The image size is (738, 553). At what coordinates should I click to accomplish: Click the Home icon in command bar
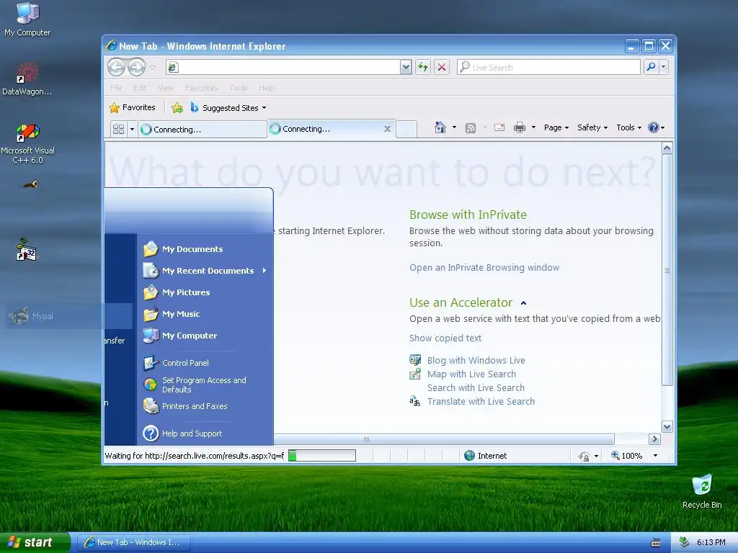pyautogui.click(x=440, y=127)
